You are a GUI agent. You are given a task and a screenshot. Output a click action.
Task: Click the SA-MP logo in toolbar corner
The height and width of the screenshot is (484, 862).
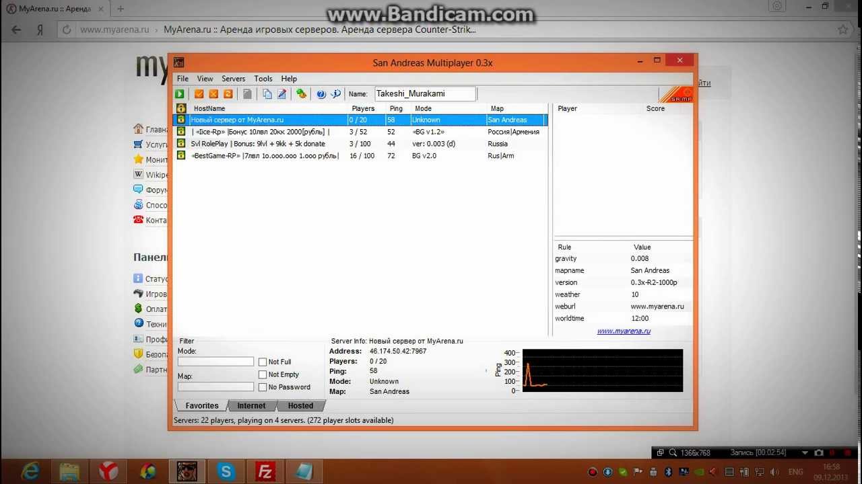click(x=676, y=95)
